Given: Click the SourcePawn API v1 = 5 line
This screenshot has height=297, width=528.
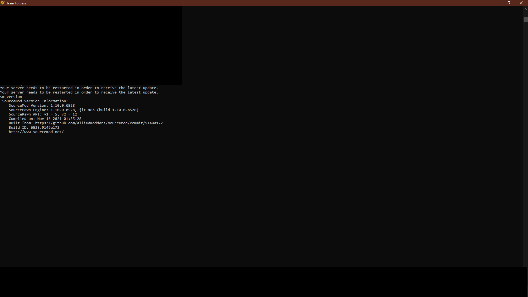Looking at the screenshot, I should (43, 114).
